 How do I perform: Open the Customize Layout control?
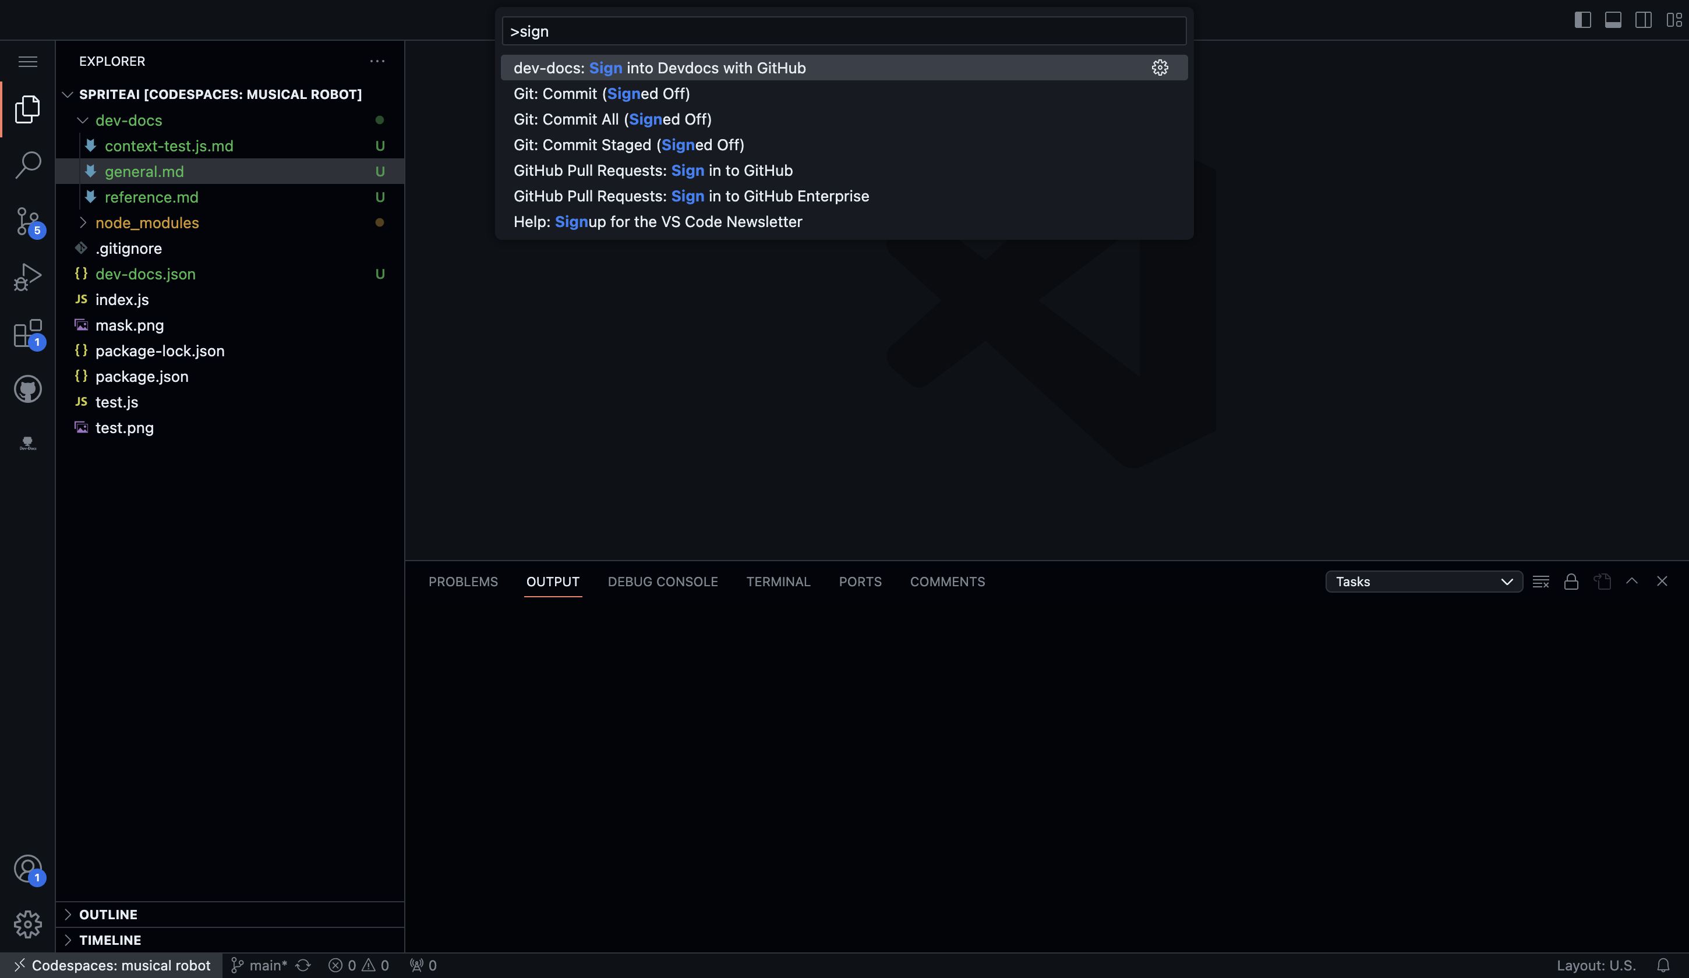(x=1674, y=20)
